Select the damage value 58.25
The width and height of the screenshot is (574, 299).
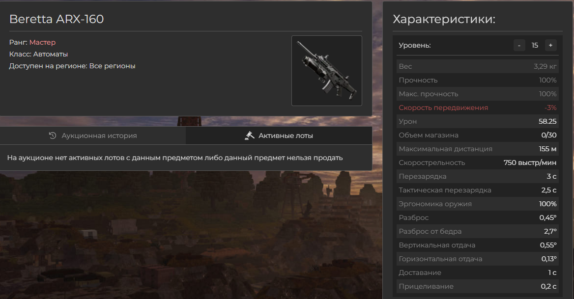[x=547, y=121]
